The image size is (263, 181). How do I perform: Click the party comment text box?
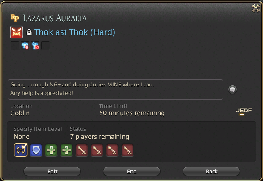point(116,89)
